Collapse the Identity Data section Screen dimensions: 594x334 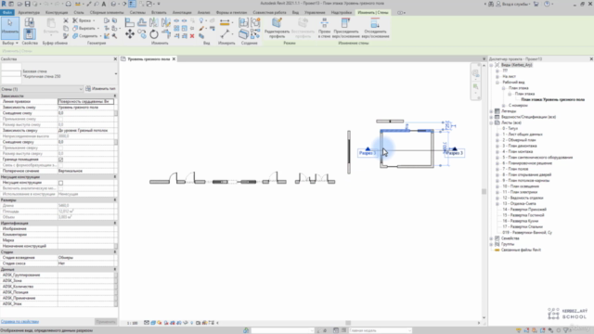click(x=115, y=223)
